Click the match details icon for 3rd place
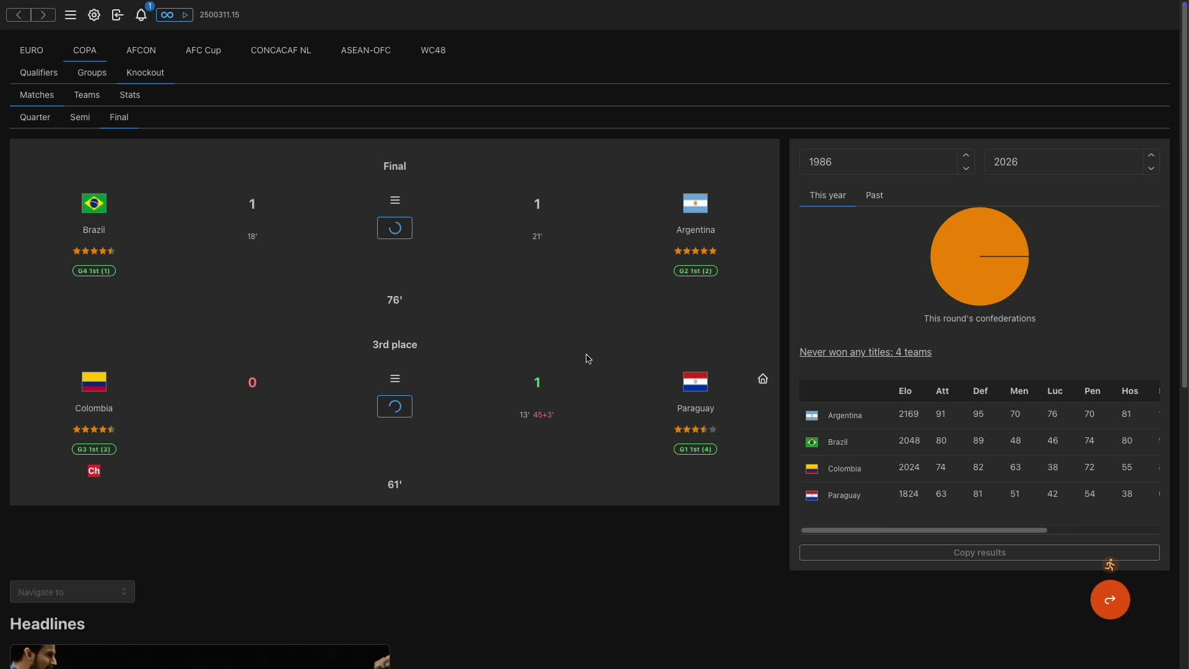The image size is (1189, 669). (x=394, y=378)
